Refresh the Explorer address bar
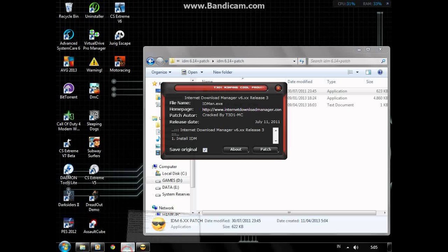Image resolution: width=448 pixels, height=252 pixels. tap(302, 61)
